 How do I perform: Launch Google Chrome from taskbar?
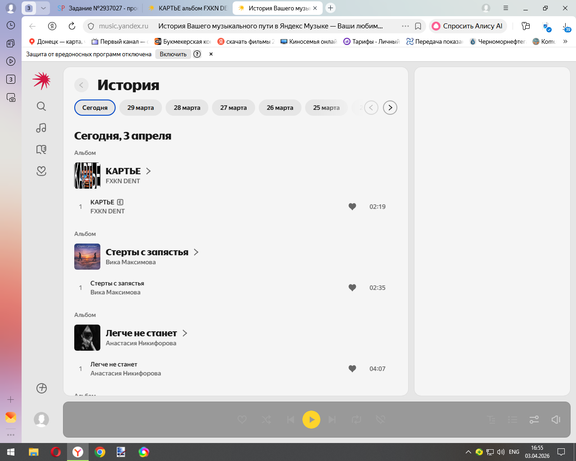click(x=100, y=452)
